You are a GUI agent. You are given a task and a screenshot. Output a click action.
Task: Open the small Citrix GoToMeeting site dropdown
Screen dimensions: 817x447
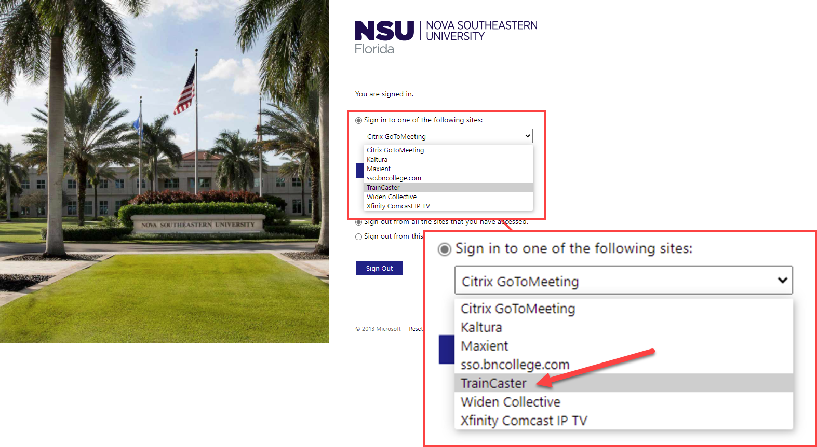[x=448, y=136]
